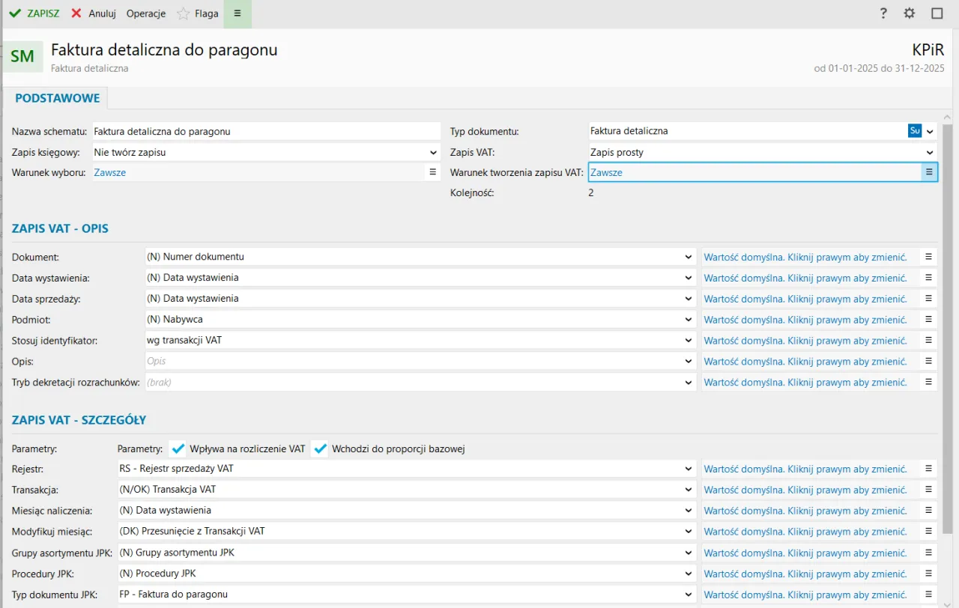
Task: Expand the Typ dokumentu JPK dropdown
Action: pos(689,595)
